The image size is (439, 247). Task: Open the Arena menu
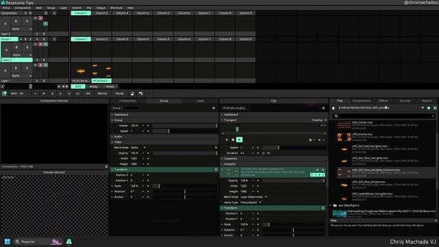tap(6, 8)
